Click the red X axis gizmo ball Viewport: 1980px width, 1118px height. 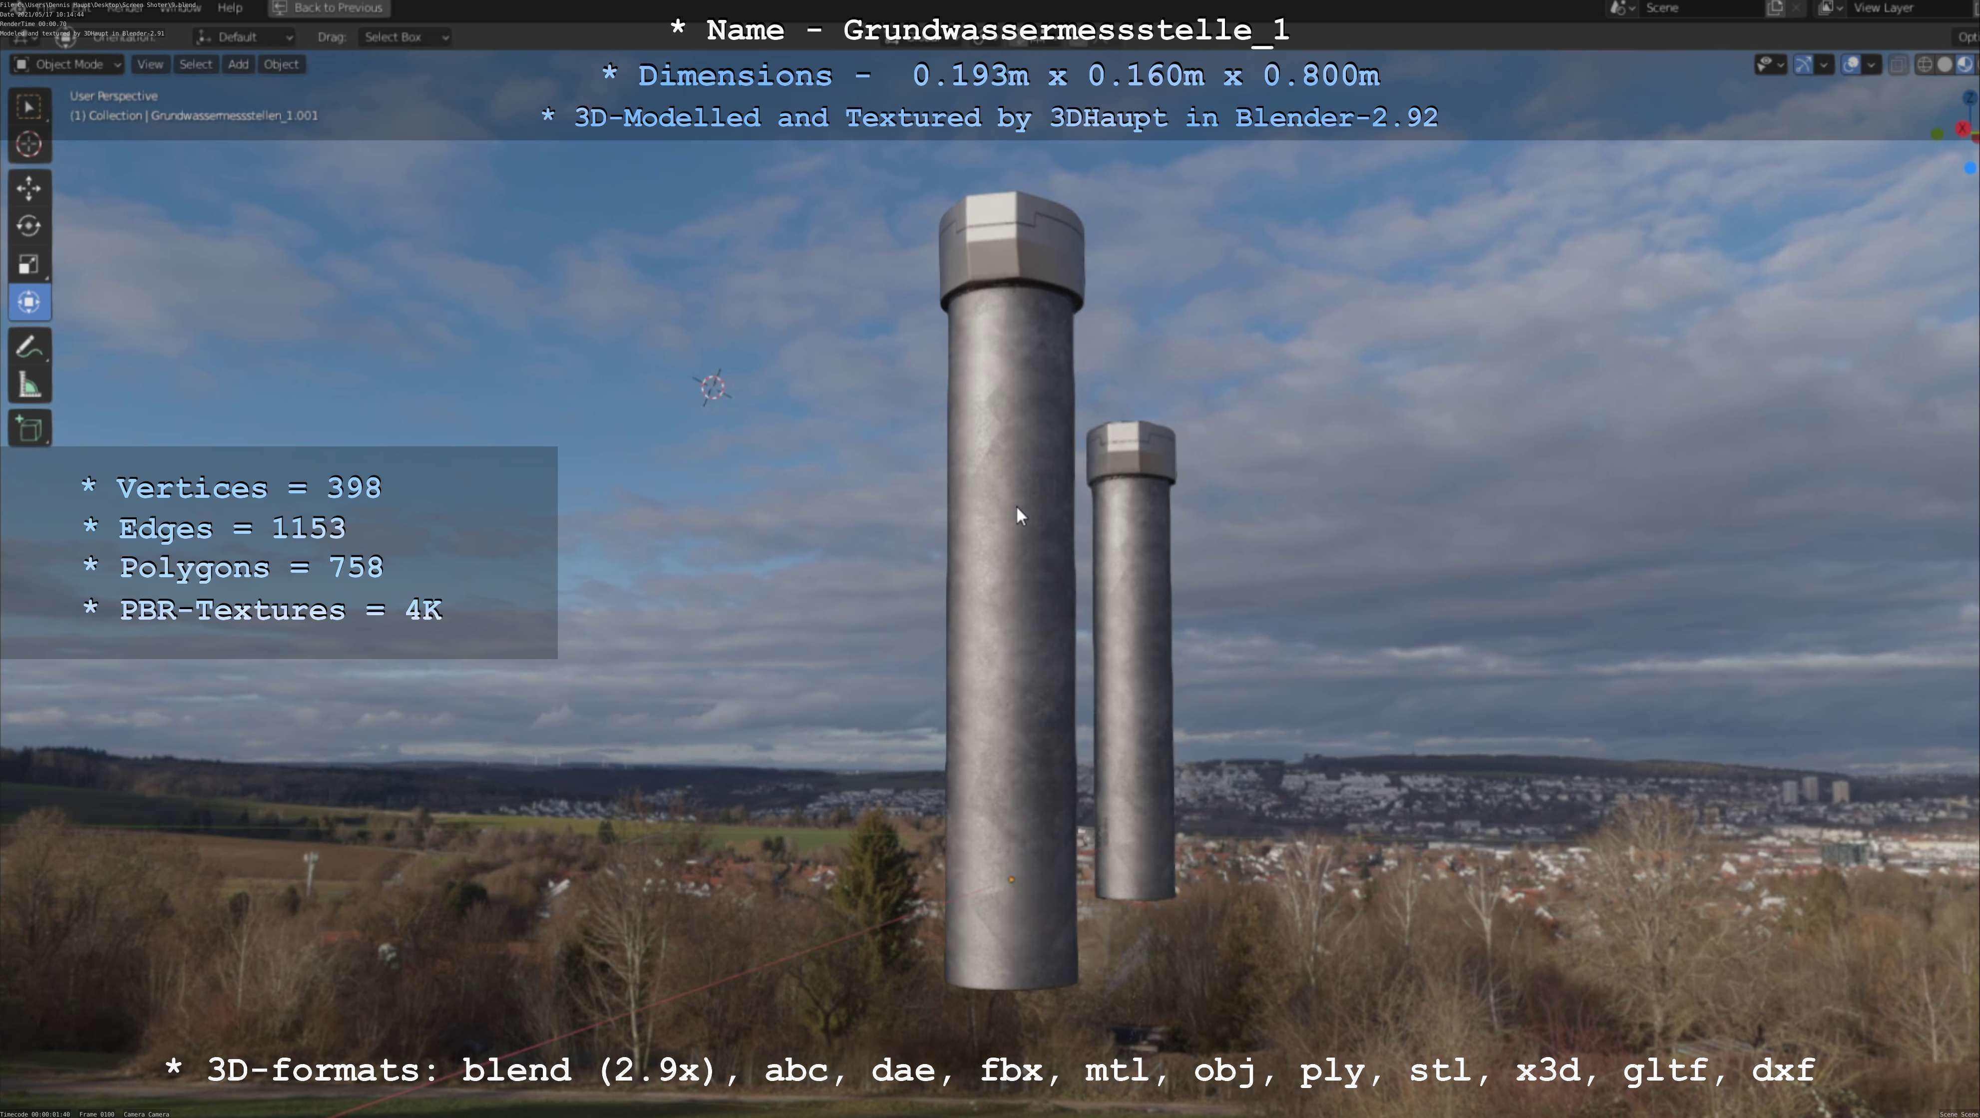click(1963, 129)
